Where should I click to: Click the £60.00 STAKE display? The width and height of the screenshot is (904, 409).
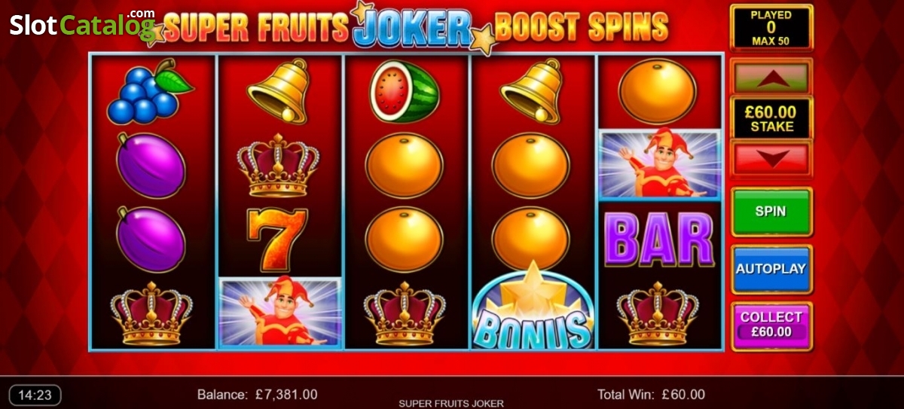tap(771, 118)
